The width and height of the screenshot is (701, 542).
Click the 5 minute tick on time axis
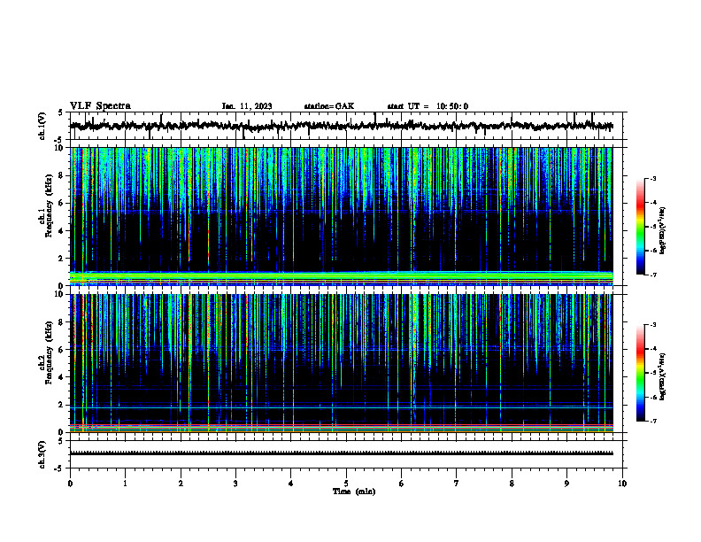coord(346,484)
